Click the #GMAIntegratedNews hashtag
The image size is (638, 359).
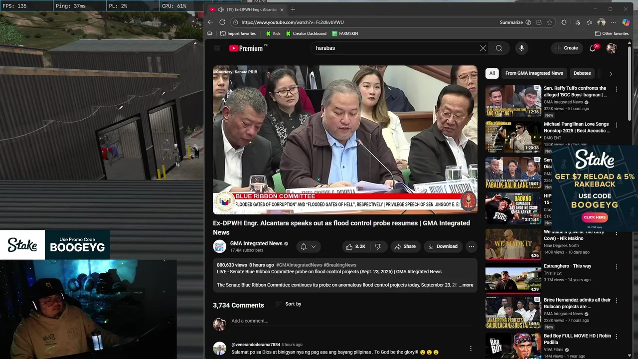pos(299,265)
